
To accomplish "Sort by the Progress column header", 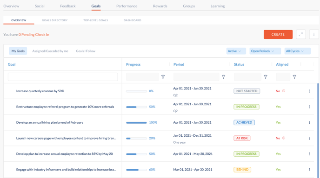I will tap(133, 64).
